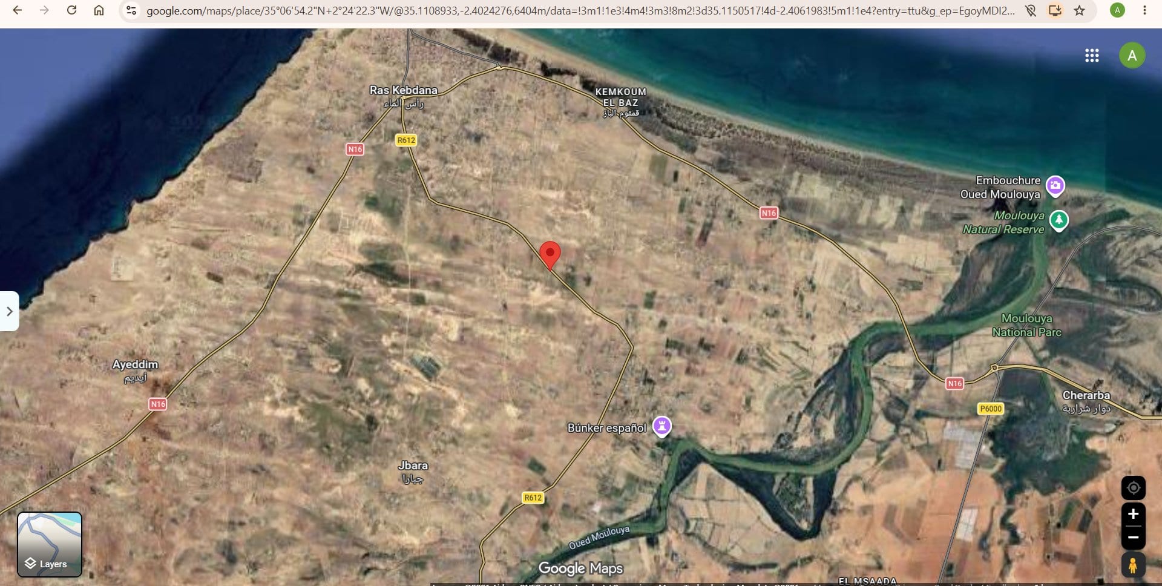1162x586 pixels.
Task: Click the address bar URL field
Action: tap(580, 10)
